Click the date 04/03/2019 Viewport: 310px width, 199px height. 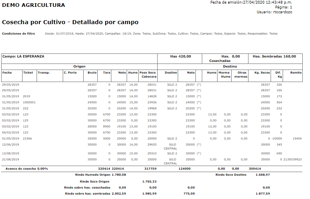pyautogui.click(x=10, y=133)
